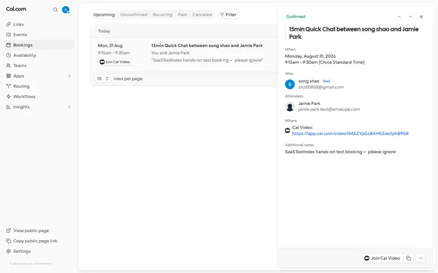Open Insights in the sidebar
This screenshot has height=273, width=438.
[x=39, y=106]
